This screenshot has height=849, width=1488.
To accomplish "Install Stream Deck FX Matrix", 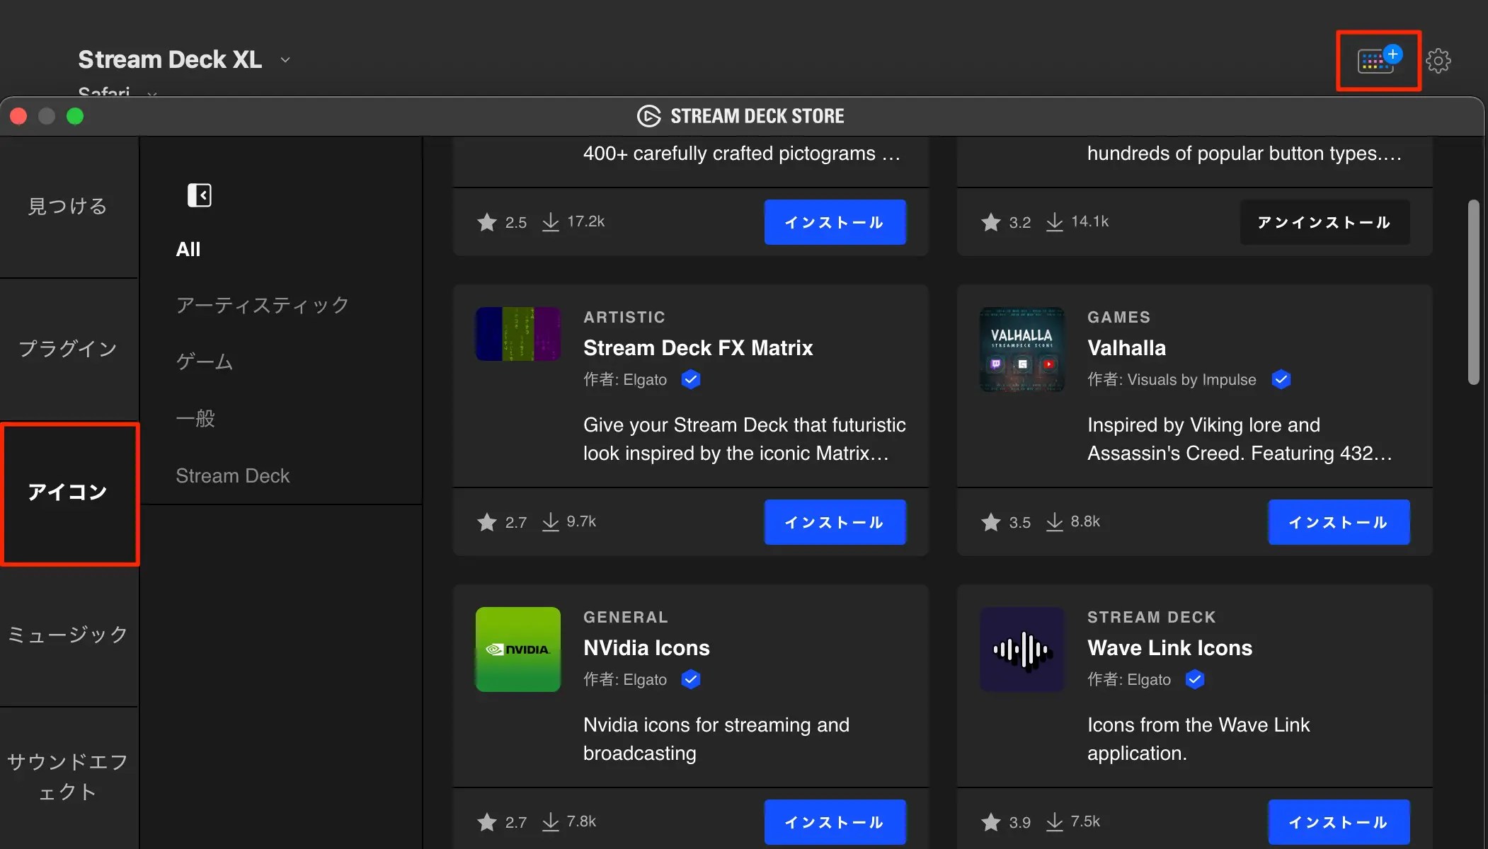I will click(x=835, y=522).
